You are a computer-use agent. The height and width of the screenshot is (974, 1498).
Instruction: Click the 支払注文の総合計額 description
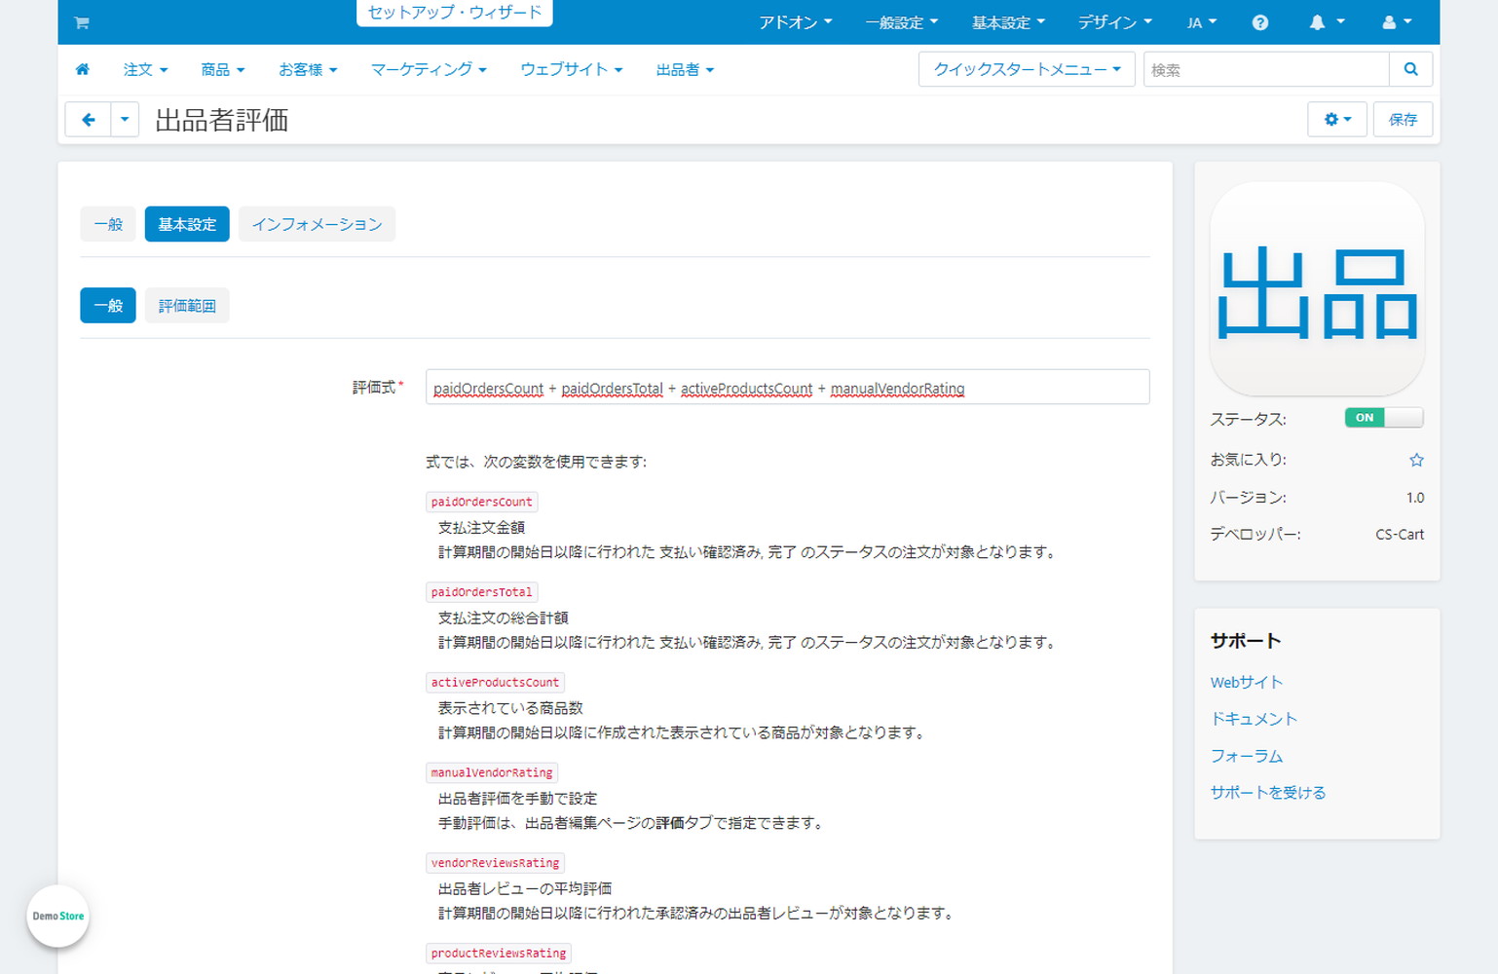[x=503, y=618]
